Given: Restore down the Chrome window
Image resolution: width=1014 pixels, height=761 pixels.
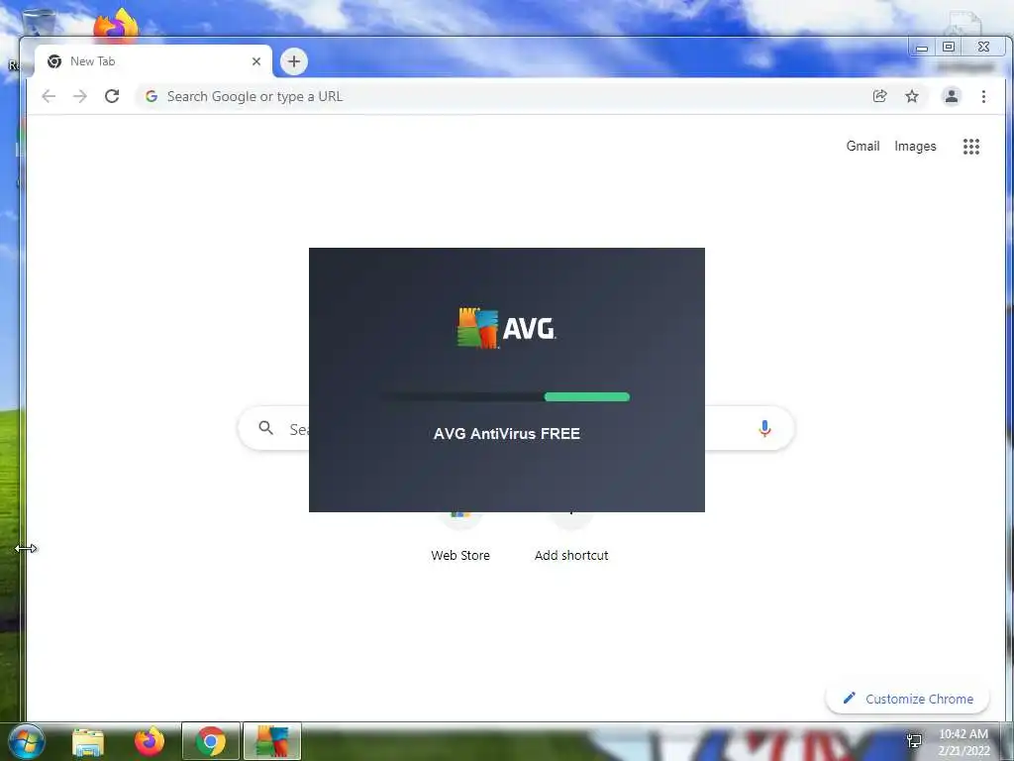Looking at the screenshot, I should click(x=949, y=47).
